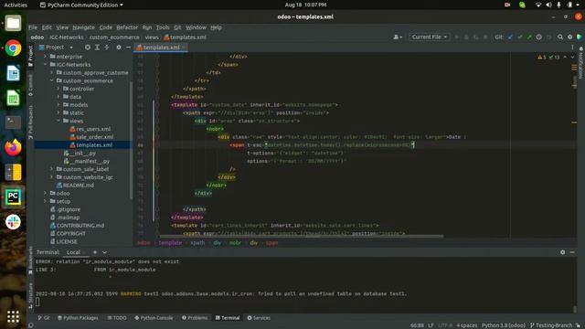The image size is (585, 329).
Task: Toggle the Pull Requests tool window stripe
Action: pos(30,122)
